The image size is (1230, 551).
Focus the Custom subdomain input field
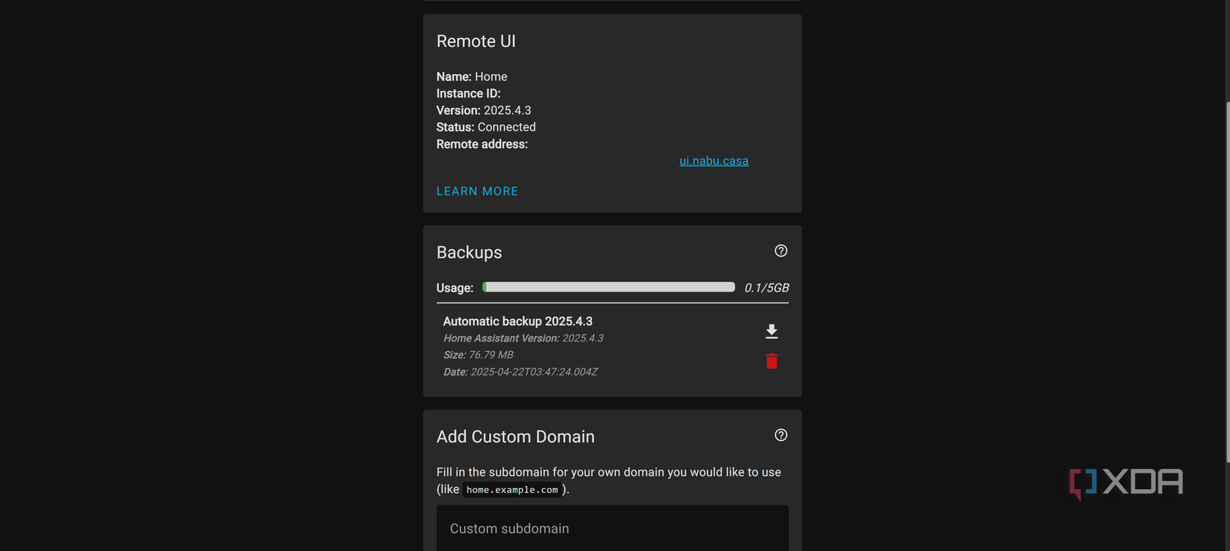click(612, 529)
